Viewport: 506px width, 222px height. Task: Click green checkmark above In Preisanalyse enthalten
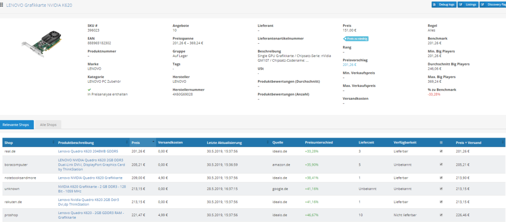click(89, 90)
